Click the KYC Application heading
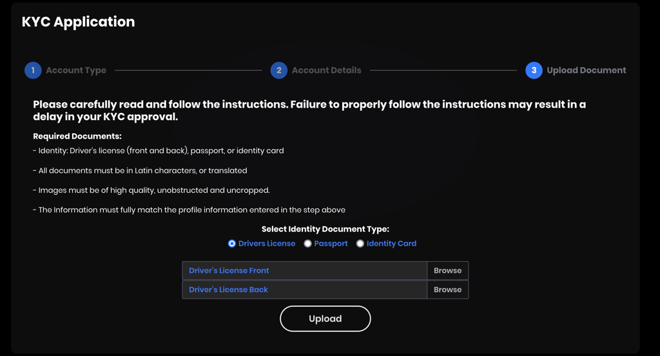This screenshot has height=356, width=660. [78, 22]
